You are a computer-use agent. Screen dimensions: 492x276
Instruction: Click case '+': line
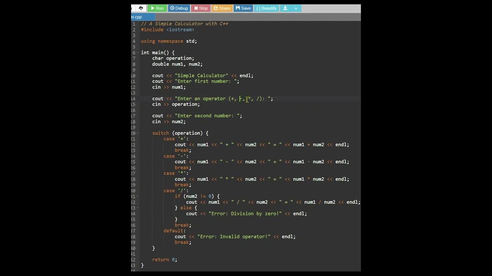click(176, 139)
